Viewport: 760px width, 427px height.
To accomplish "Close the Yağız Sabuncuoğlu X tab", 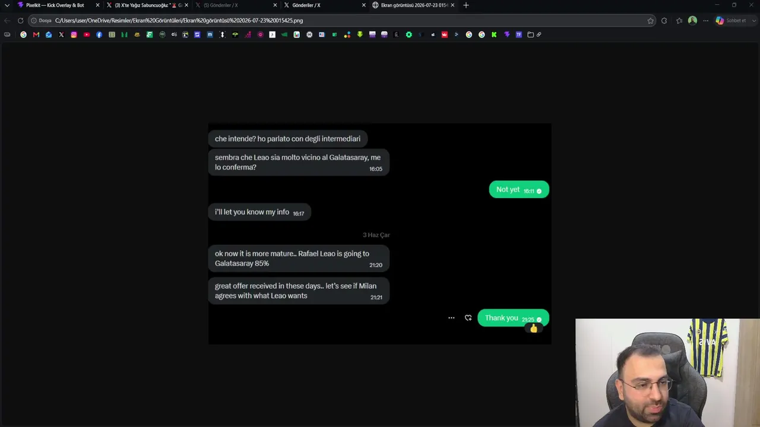I will (186, 5).
